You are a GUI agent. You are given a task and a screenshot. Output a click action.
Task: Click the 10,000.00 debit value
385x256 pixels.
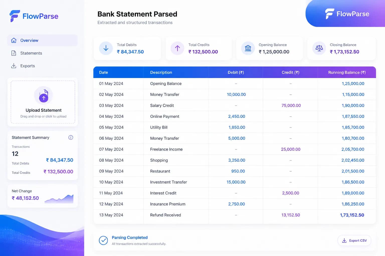[236, 94]
